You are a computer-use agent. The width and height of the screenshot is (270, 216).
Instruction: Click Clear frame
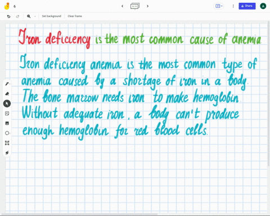click(75, 16)
